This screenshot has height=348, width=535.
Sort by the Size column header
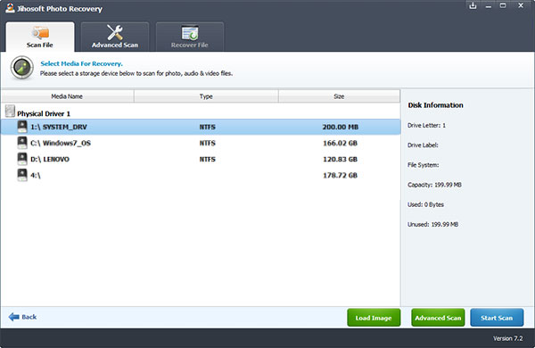point(339,96)
